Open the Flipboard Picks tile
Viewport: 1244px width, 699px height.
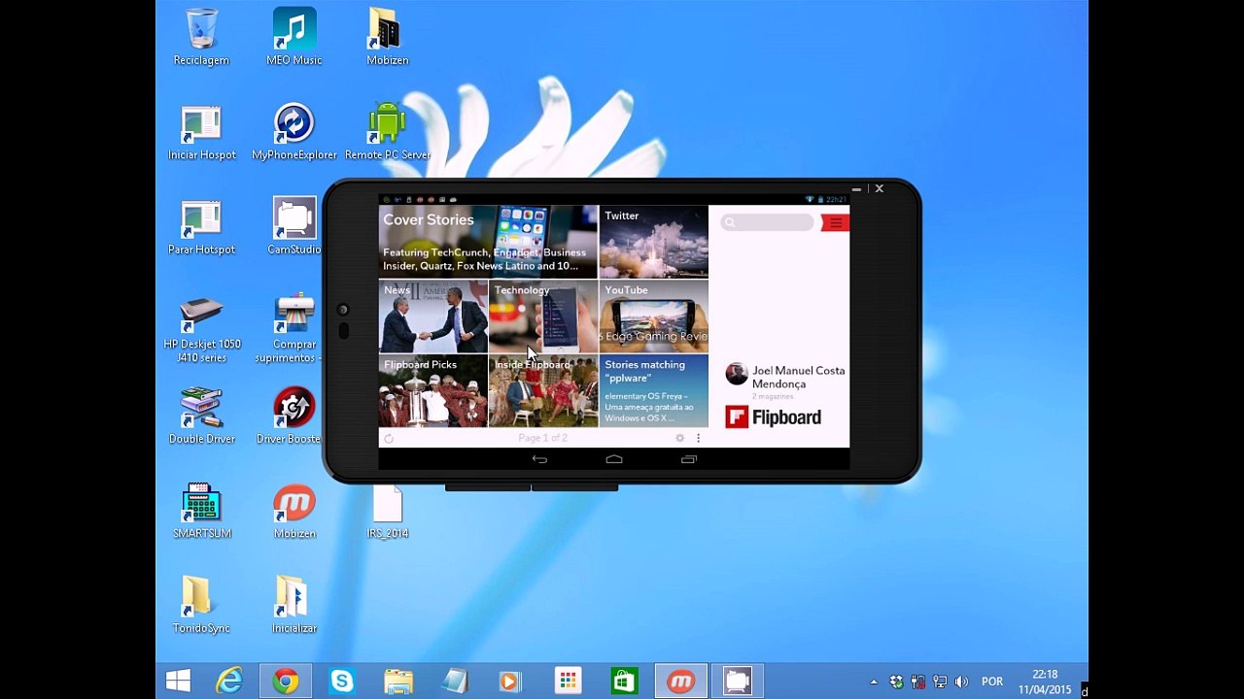click(432, 391)
